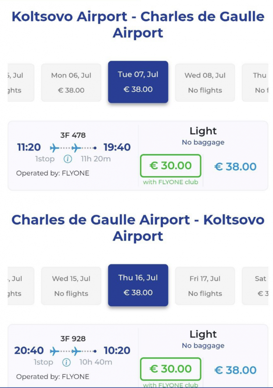Select the Tue 07, Jul outbound date tab
Screen dimensions: 273x388
click(138, 82)
